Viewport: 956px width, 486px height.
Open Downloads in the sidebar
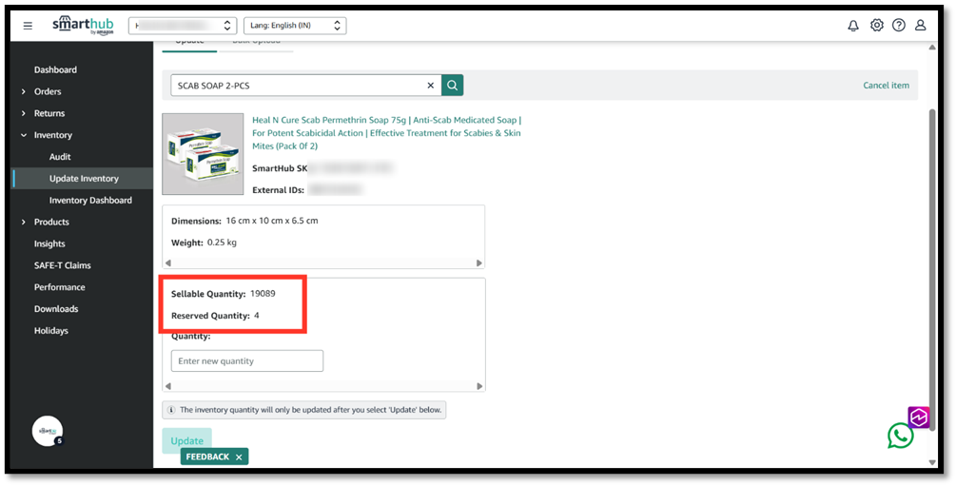(56, 309)
